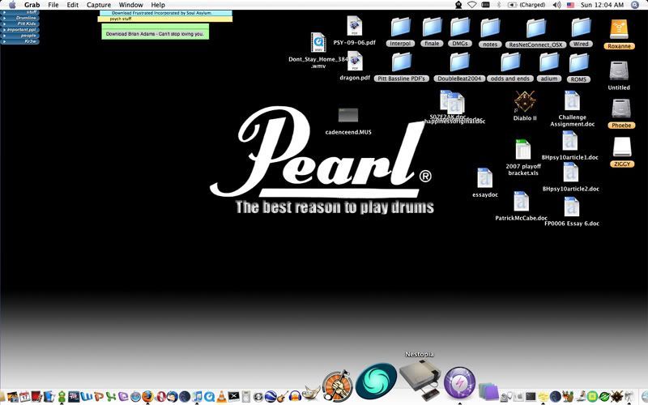Open Opera browser icon in the dock
Viewport: 648px width, 405px height.
tap(160, 397)
